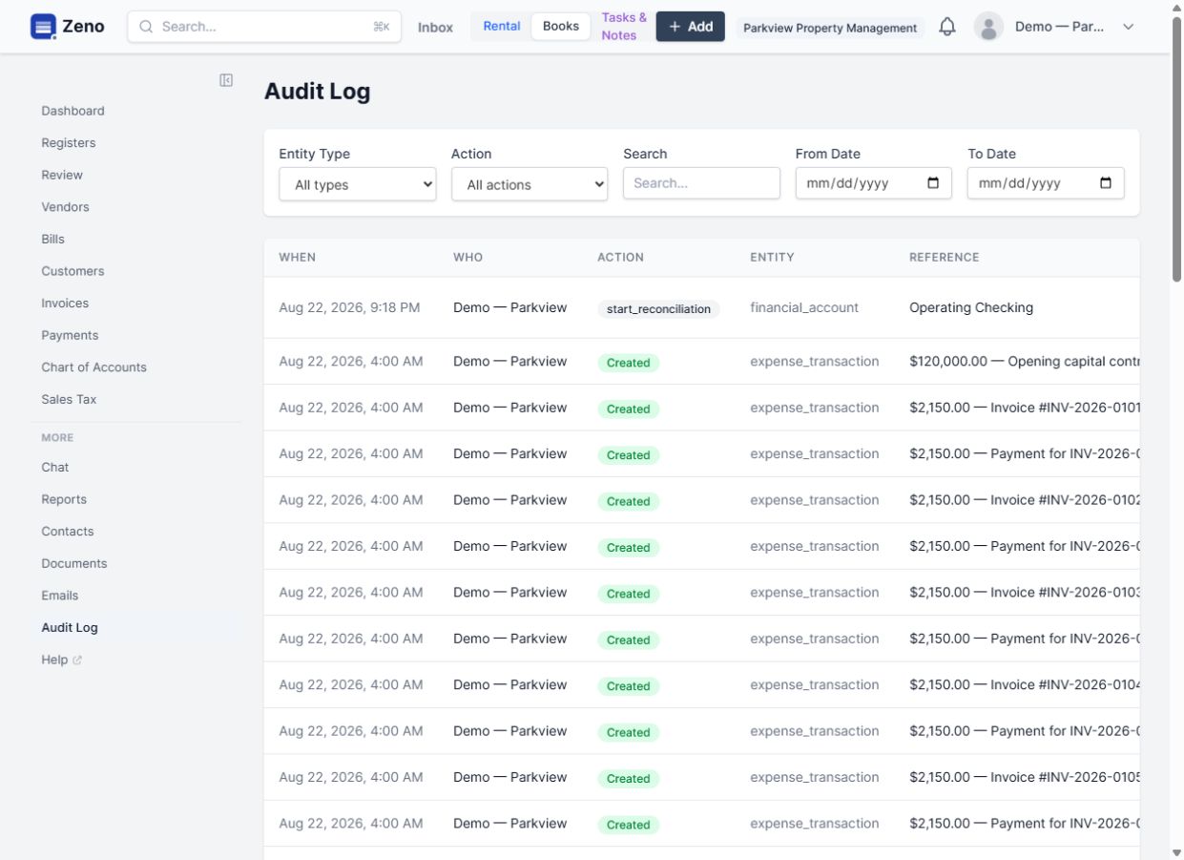This screenshot has height=860, width=1184.
Task: Click the Help external link icon
Action: (x=77, y=661)
